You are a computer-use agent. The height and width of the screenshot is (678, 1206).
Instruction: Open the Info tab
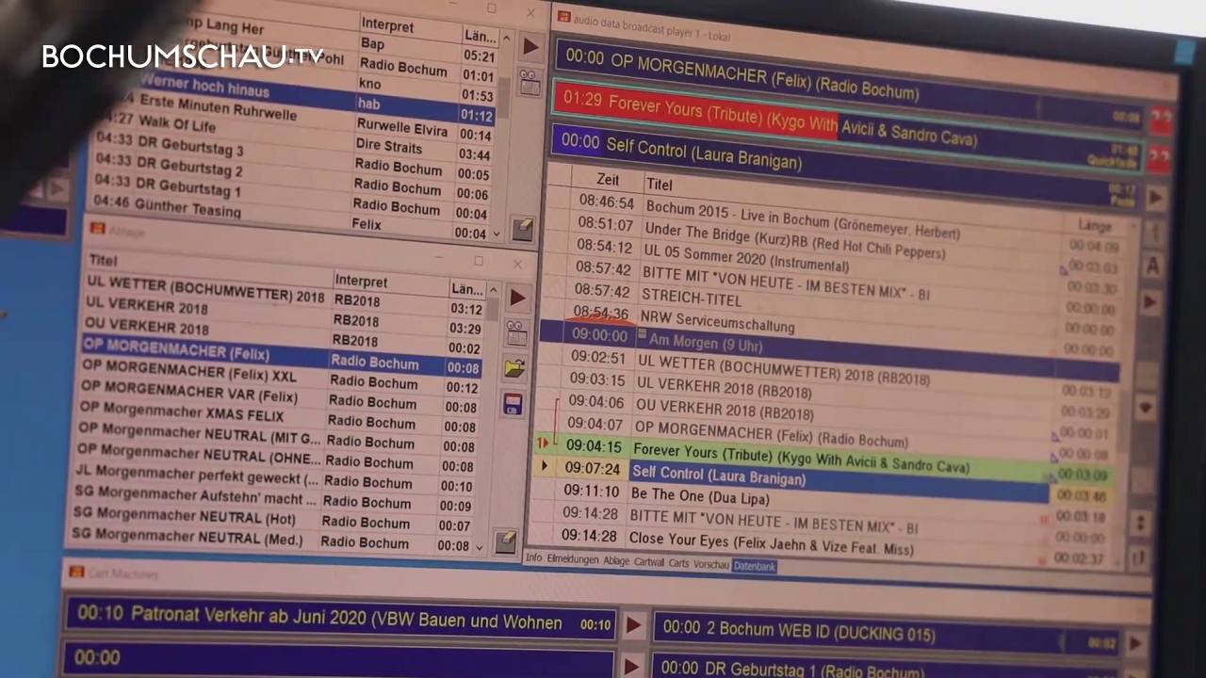pos(534,558)
